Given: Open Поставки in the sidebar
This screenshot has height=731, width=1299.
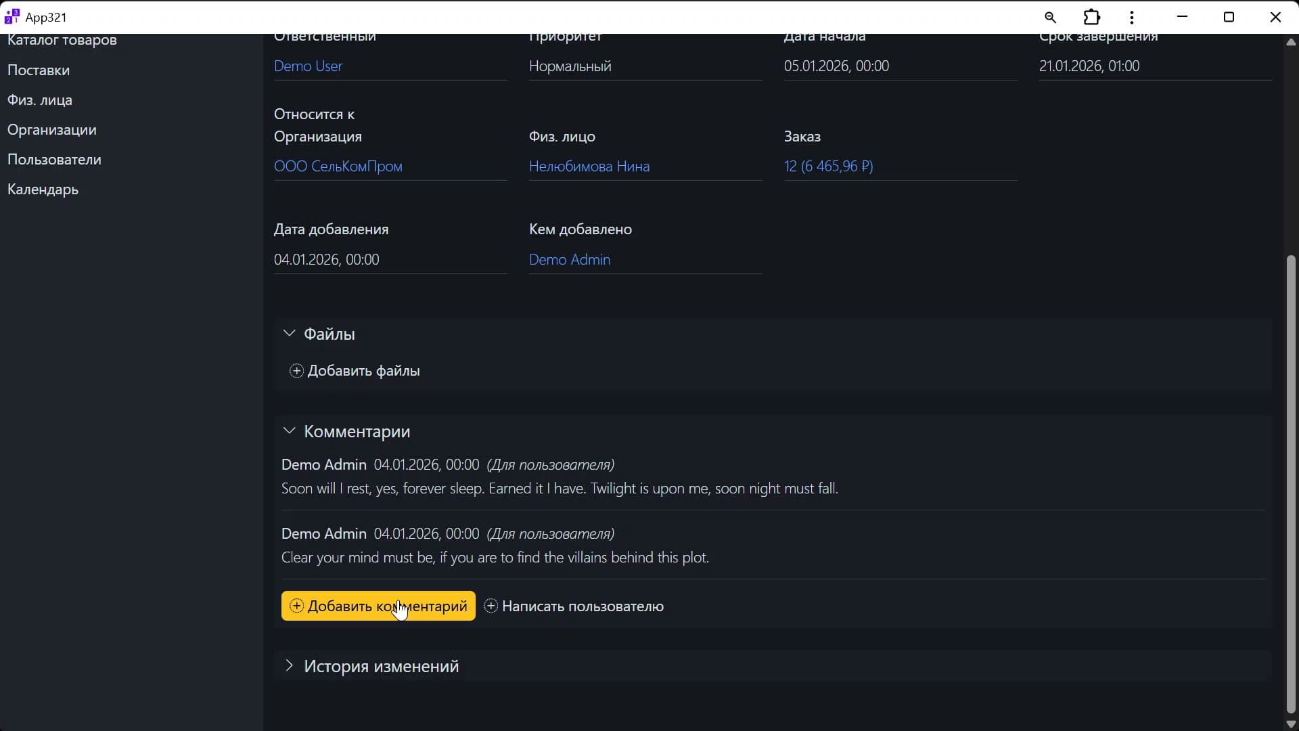Looking at the screenshot, I should (x=39, y=70).
